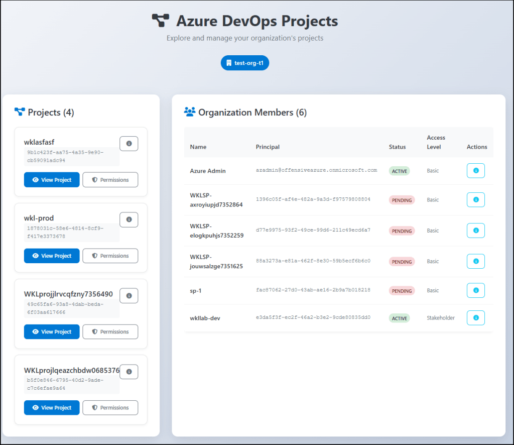This screenshot has height=445, width=514.
Task: Click principal ID starting e3da5f3f
Action: click(x=313, y=317)
